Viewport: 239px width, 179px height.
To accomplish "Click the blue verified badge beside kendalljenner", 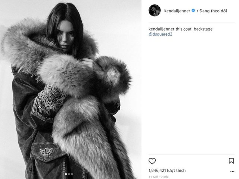I will pos(193,10).
